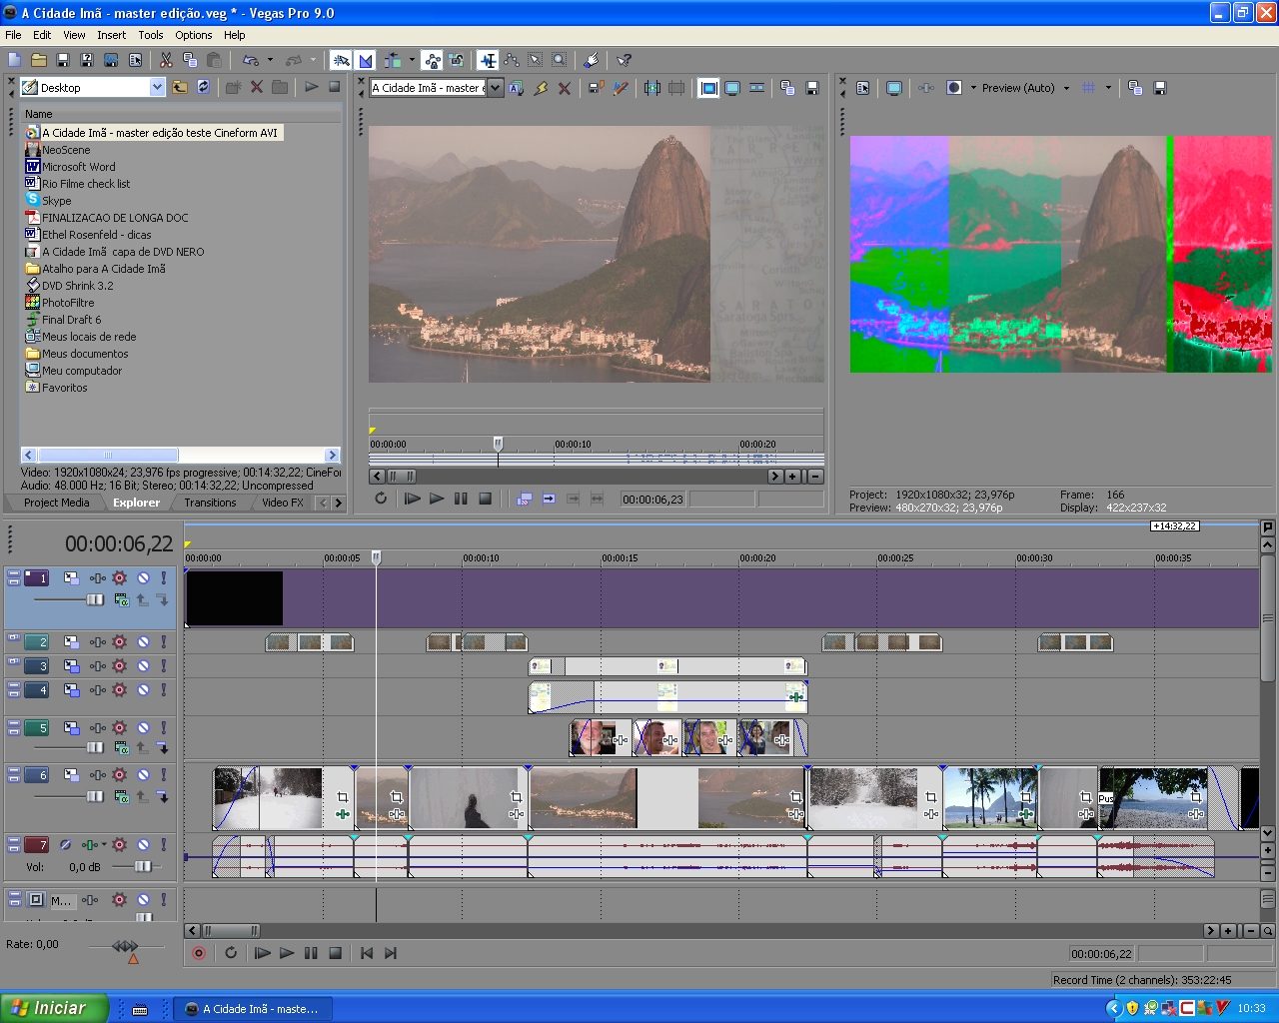The height and width of the screenshot is (1023, 1279).
Task: Expand the Preview (Auto) quality dropdown
Action: click(1066, 88)
